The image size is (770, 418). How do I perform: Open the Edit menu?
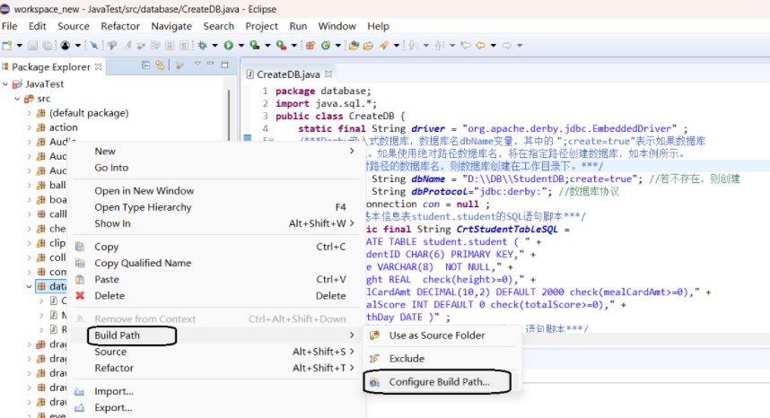click(x=38, y=26)
